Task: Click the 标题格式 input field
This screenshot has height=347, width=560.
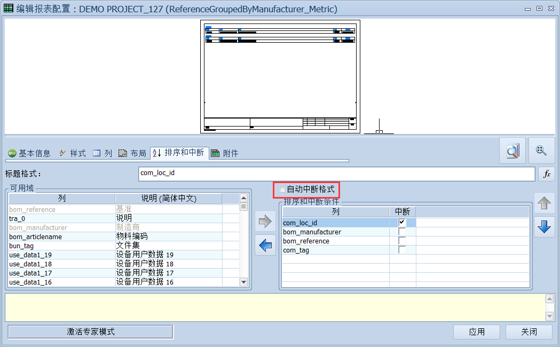Action: (336, 174)
